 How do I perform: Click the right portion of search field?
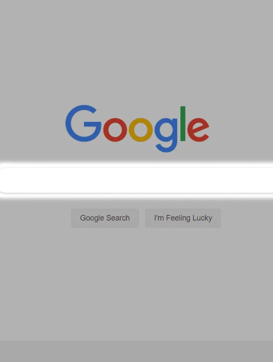click(x=242, y=180)
